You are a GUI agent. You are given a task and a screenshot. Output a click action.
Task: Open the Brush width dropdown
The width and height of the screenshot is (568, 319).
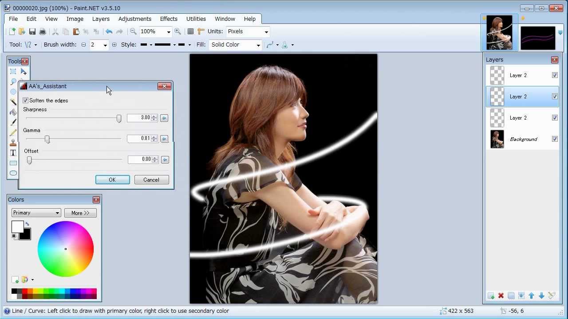105,45
